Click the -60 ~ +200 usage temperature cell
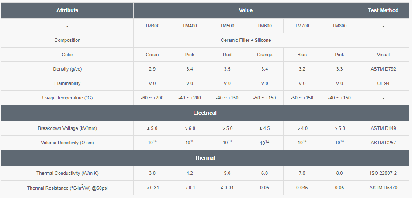This screenshot has height=198, width=412. click(x=152, y=98)
